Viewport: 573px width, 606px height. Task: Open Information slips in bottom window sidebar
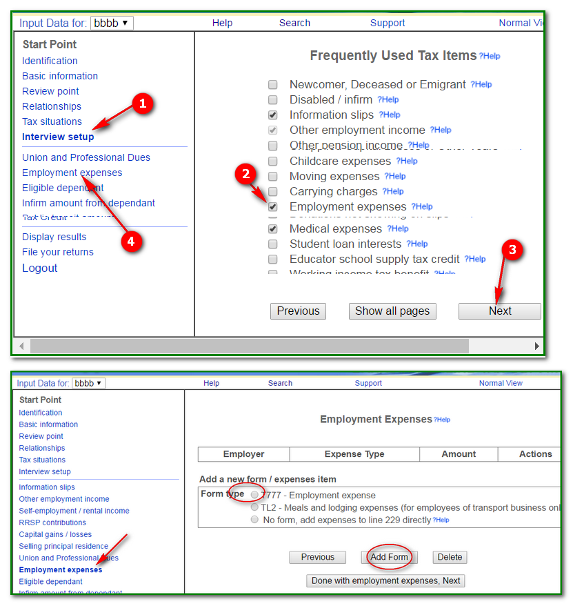(x=47, y=487)
